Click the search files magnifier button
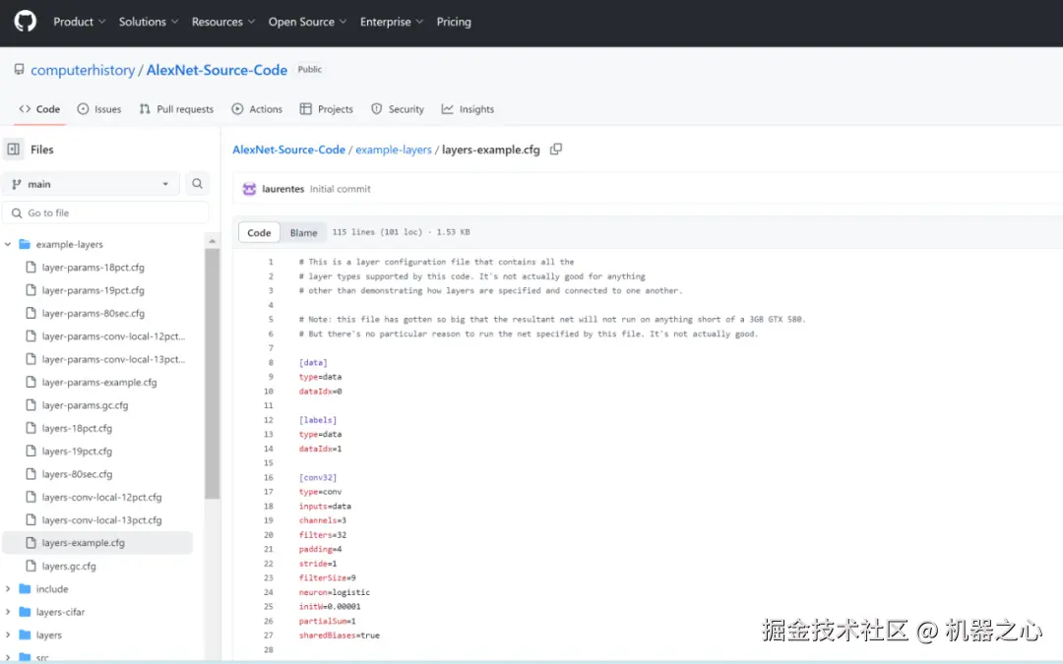Image resolution: width=1063 pixels, height=664 pixels. (x=197, y=184)
